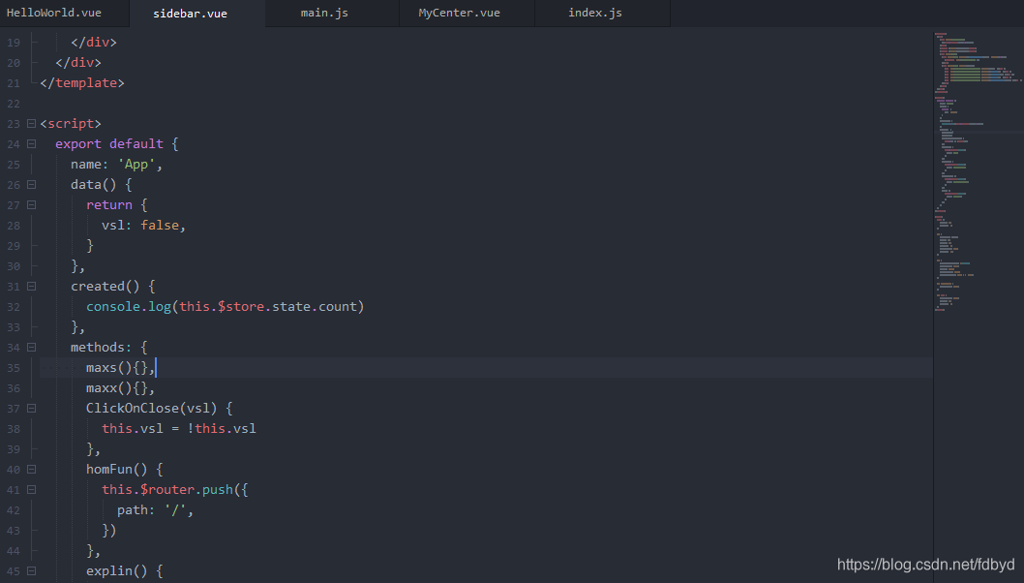Collapse data() fold marker on line 26
Viewport: 1024px width, 583px height.
[x=31, y=185]
